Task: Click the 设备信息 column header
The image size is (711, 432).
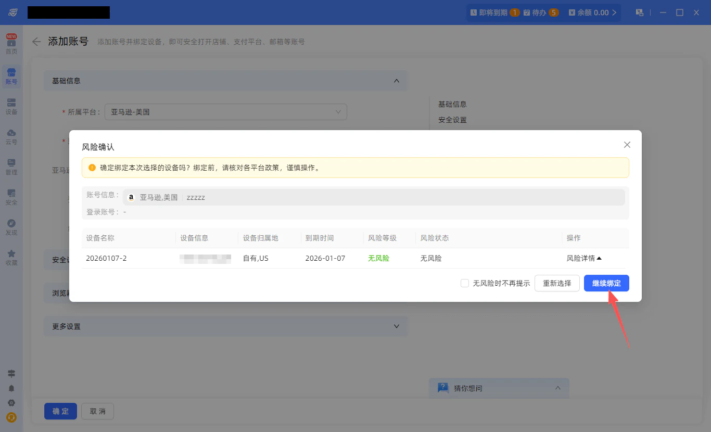Action: pyautogui.click(x=194, y=238)
